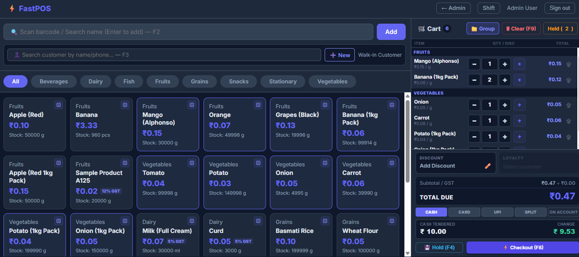Open Held orders list

click(560, 29)
